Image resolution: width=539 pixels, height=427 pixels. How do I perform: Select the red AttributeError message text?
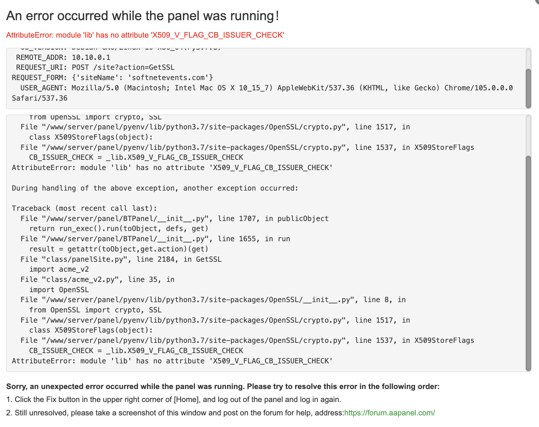click(145, 35)
